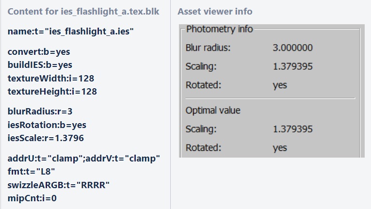Click the Scaling value under Photometry info
Viewport: 371px width, 209px height.
pos(292,66)
